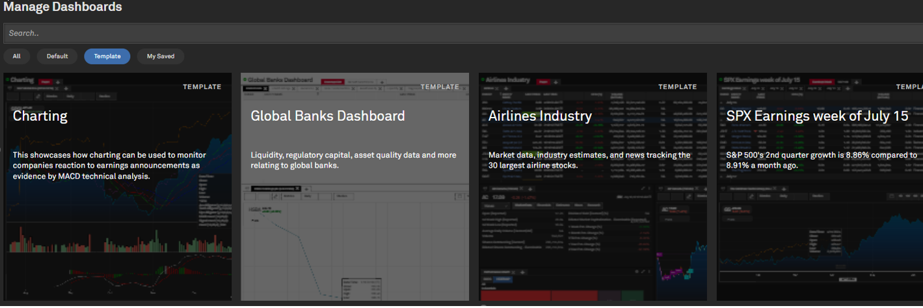Show My Saved dashboards
This screenshot has height=308, width=923.
click(161, 57)
